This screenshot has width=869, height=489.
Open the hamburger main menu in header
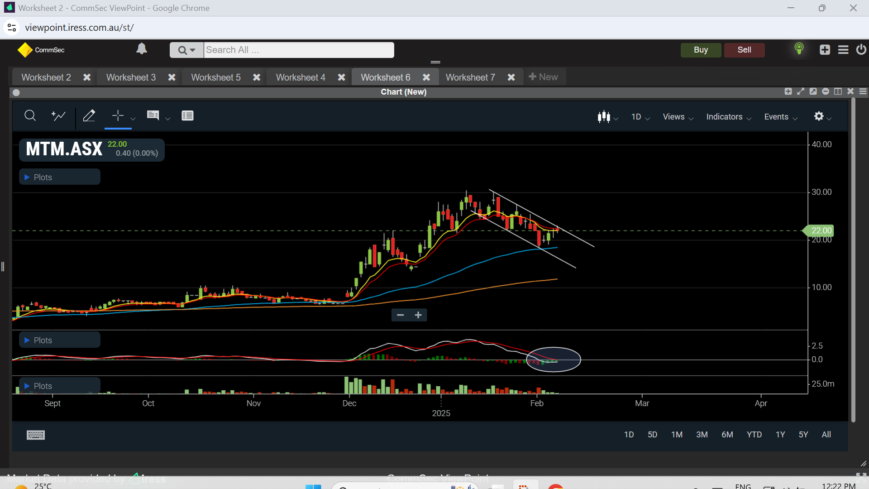(843, 50)
